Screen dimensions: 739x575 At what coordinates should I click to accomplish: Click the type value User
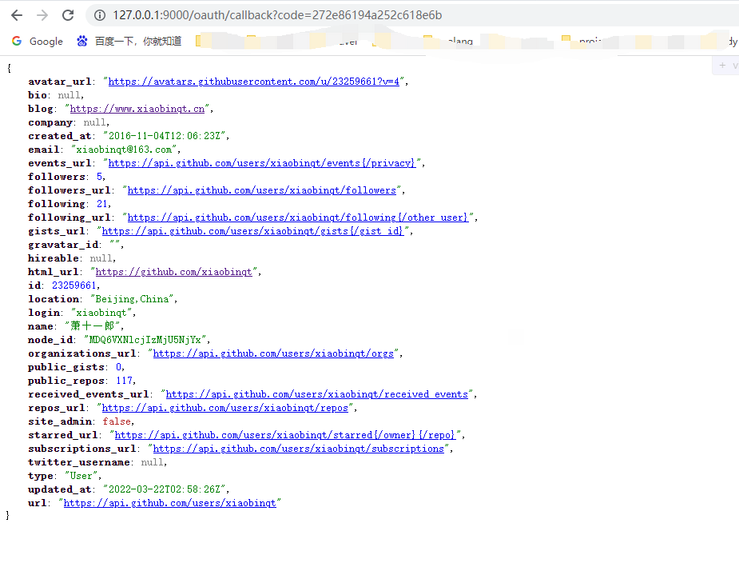point(81,476)
